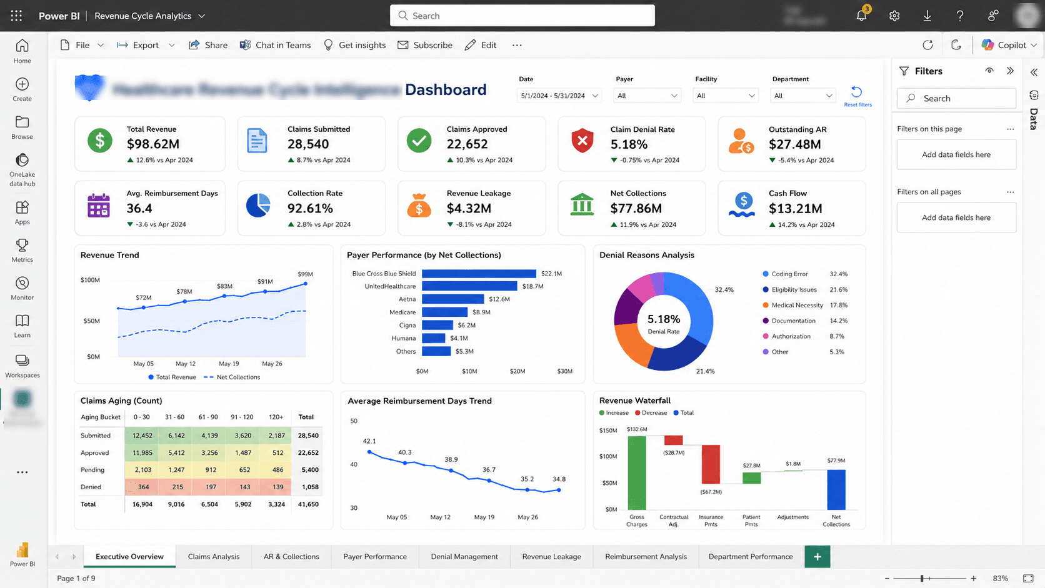The height and width of the screenshot is (588, 1045).
Task: Click the zoom out minus icon
Action: (887, 579)
